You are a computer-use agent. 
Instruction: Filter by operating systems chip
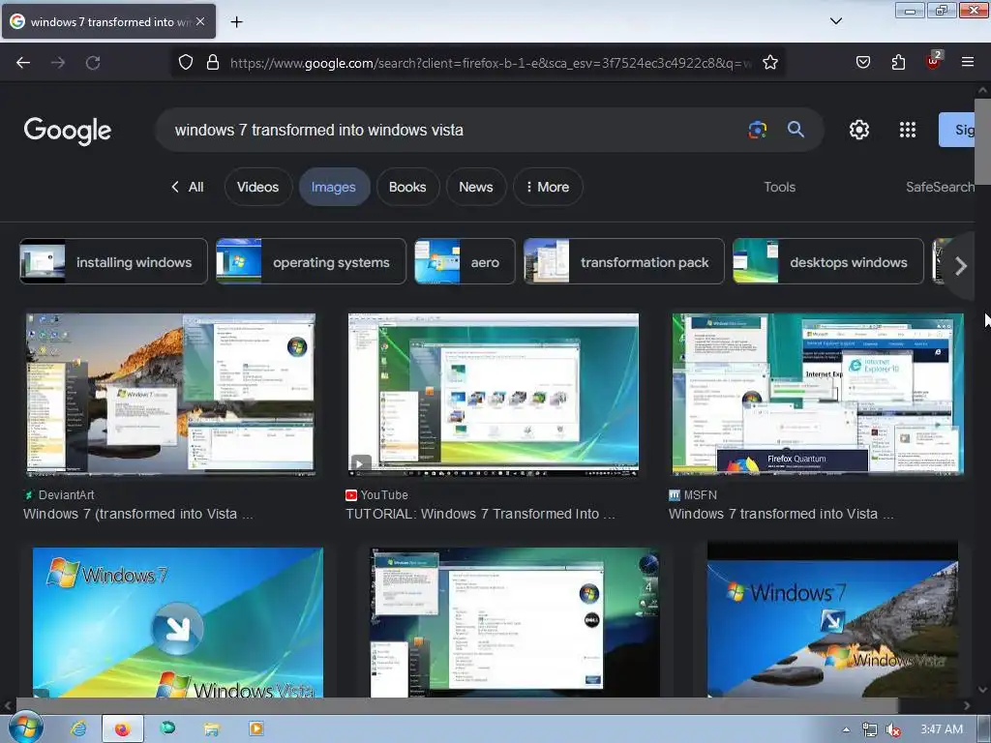coord(311,261)
